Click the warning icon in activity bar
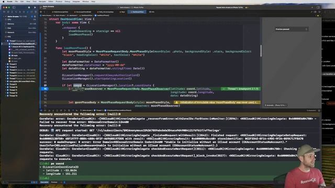The width and height of the screenshot is (335, 188). 247,7
